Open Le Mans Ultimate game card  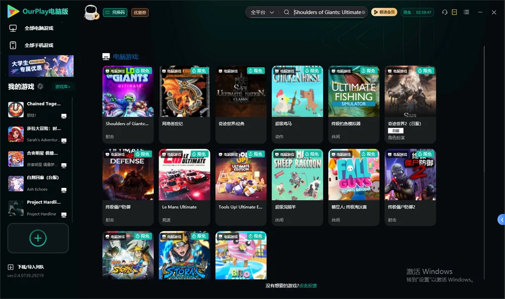tap(184, 187)
